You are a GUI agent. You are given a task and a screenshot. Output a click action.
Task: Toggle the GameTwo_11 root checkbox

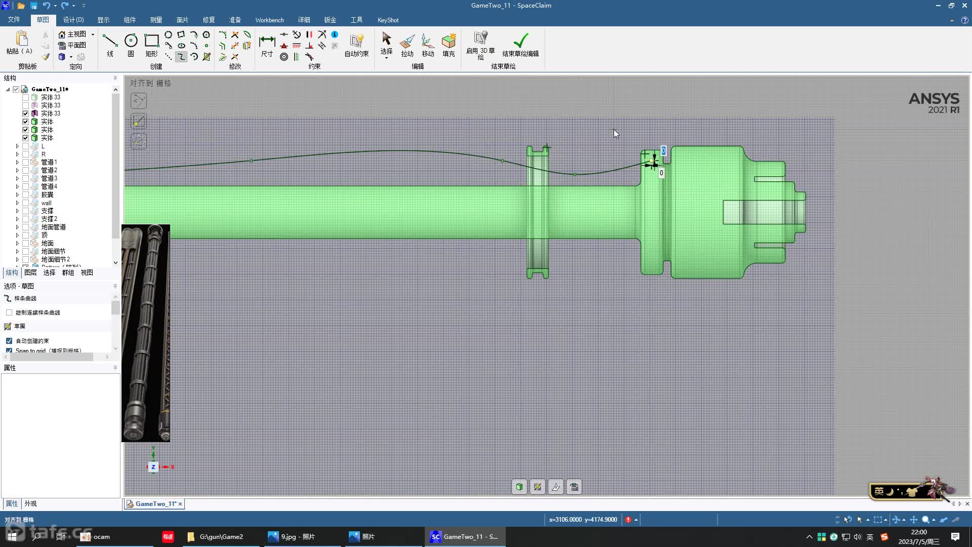click(16, 89)
